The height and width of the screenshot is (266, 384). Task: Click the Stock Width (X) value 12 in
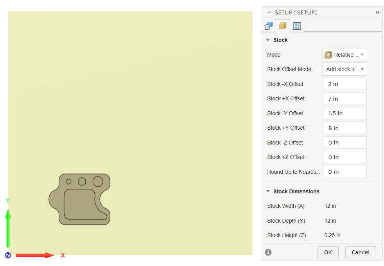330,206
